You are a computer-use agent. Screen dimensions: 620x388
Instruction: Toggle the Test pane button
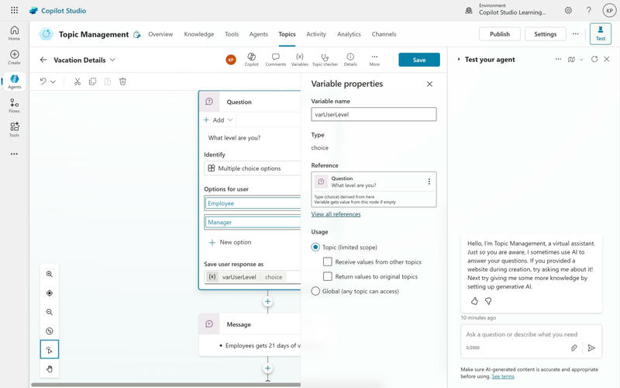600,33
